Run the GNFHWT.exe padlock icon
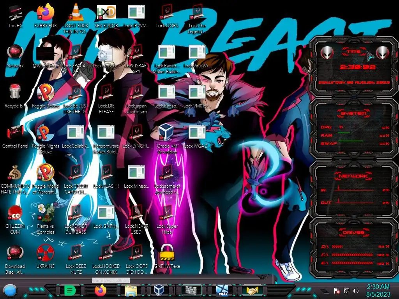The image size is (399, 299). pos(167,257)
